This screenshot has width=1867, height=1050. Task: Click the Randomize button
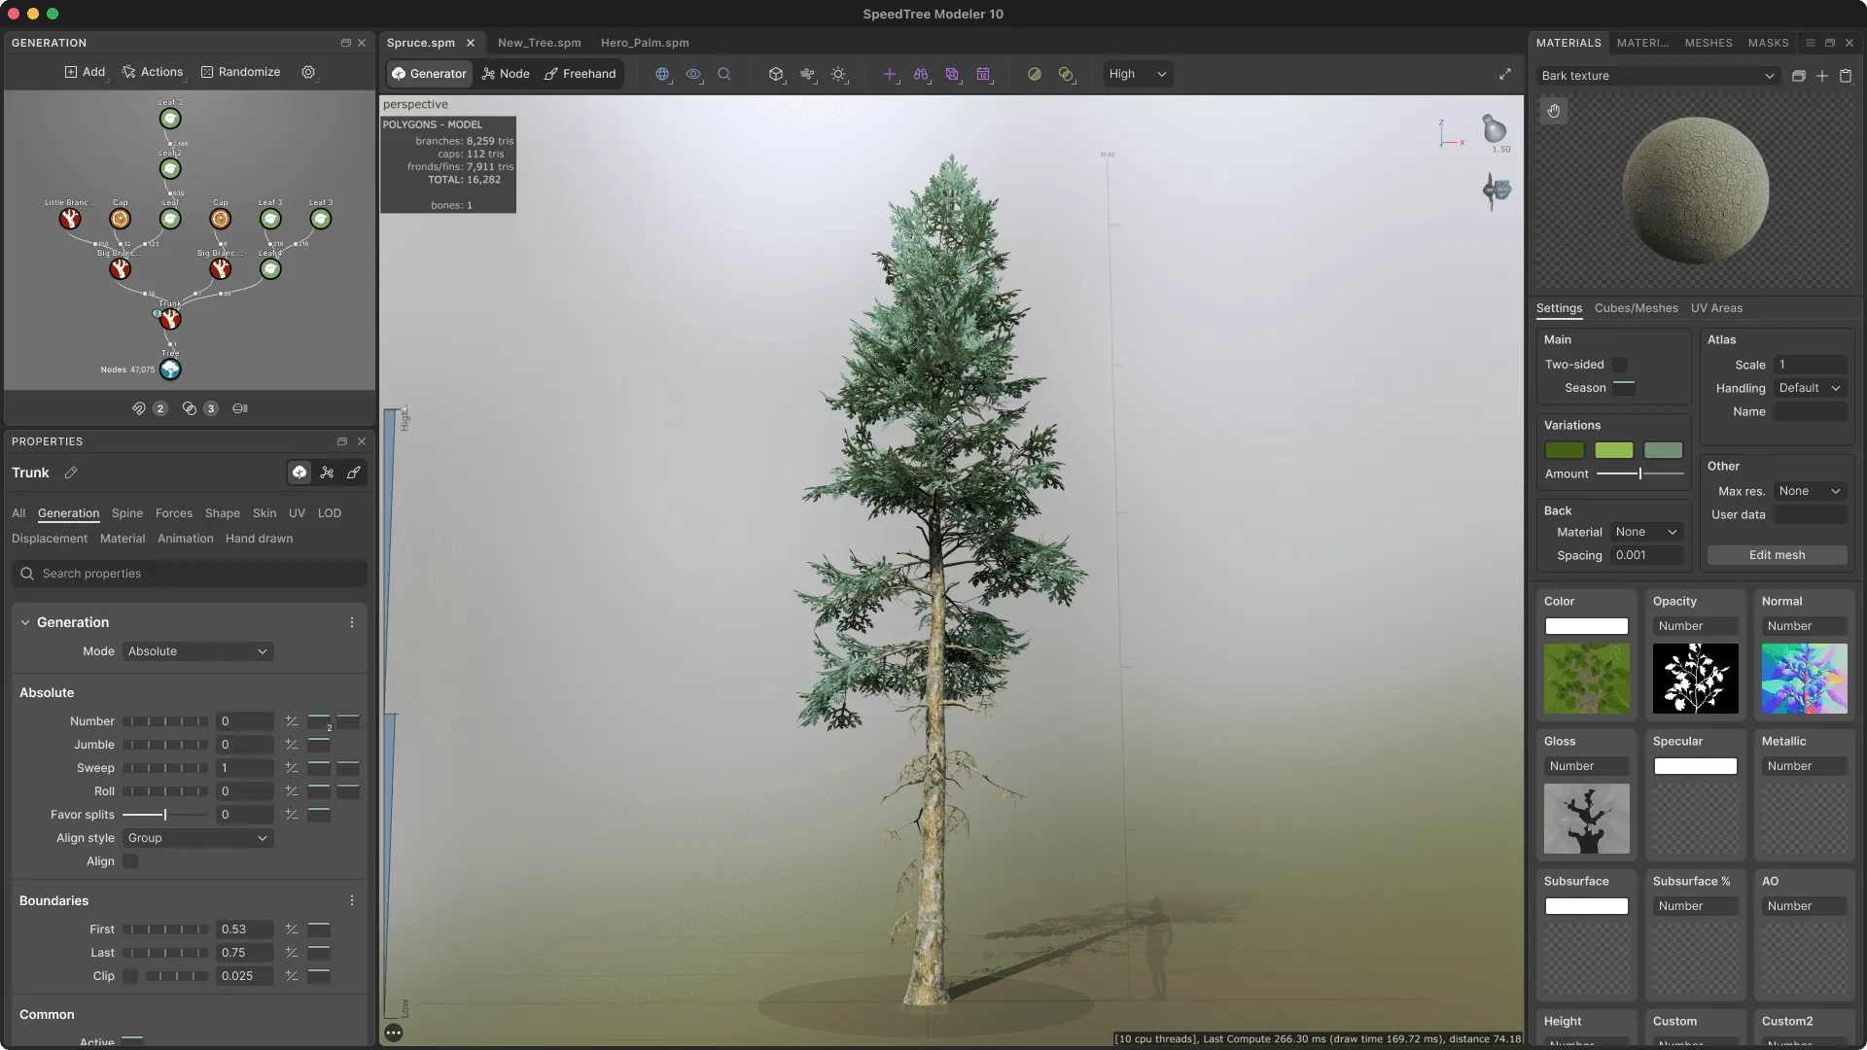coord(241,72)
